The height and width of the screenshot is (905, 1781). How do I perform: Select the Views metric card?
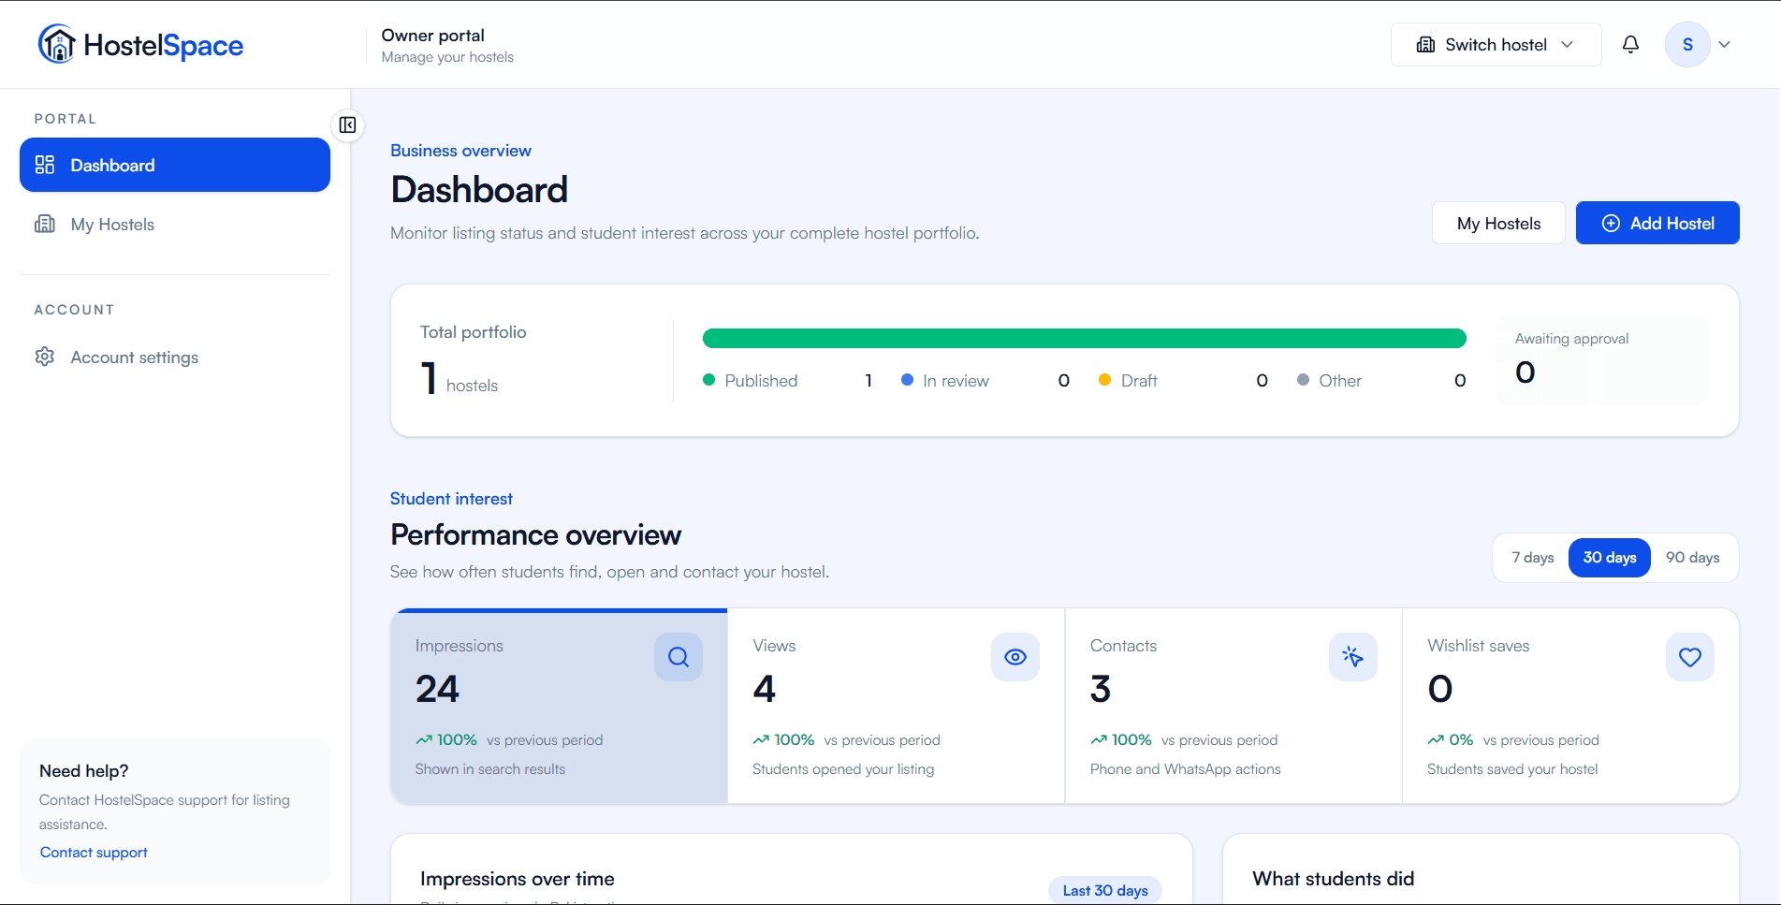896,706
